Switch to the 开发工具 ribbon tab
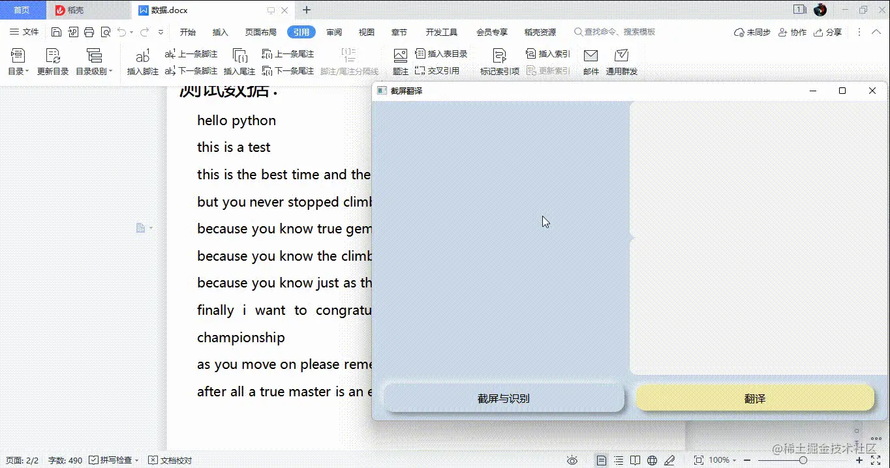Viewport: 890px width, 468px height. 442,32
